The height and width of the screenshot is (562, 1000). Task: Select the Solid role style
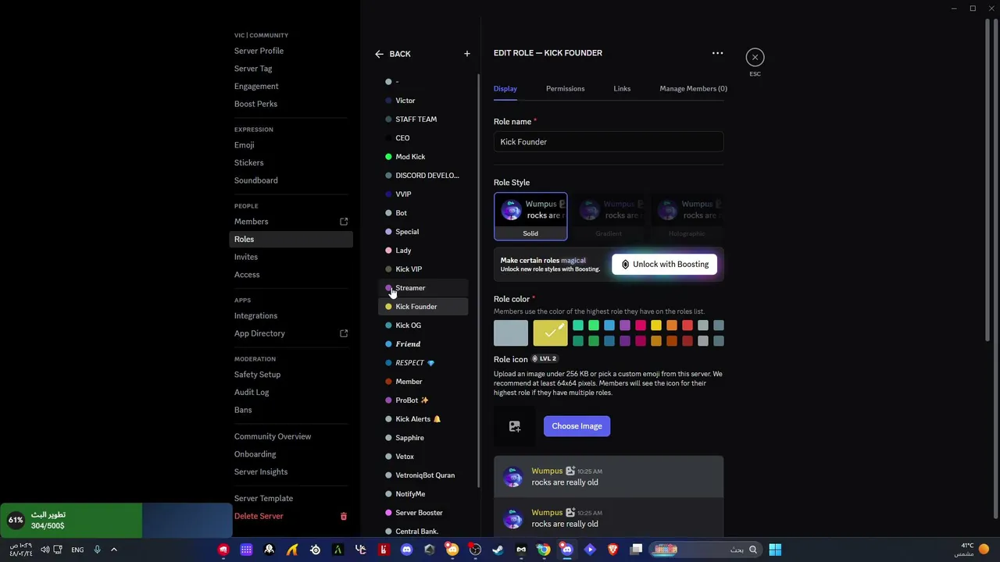(x=530, y=216)
